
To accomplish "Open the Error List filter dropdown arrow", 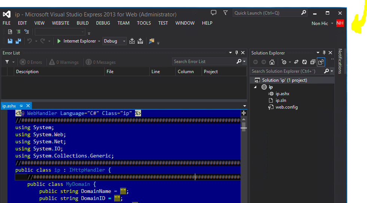I will pyautogui.click(x=13, y=62).
